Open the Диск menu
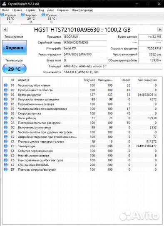Screen dimensions: 164x226 50,10
